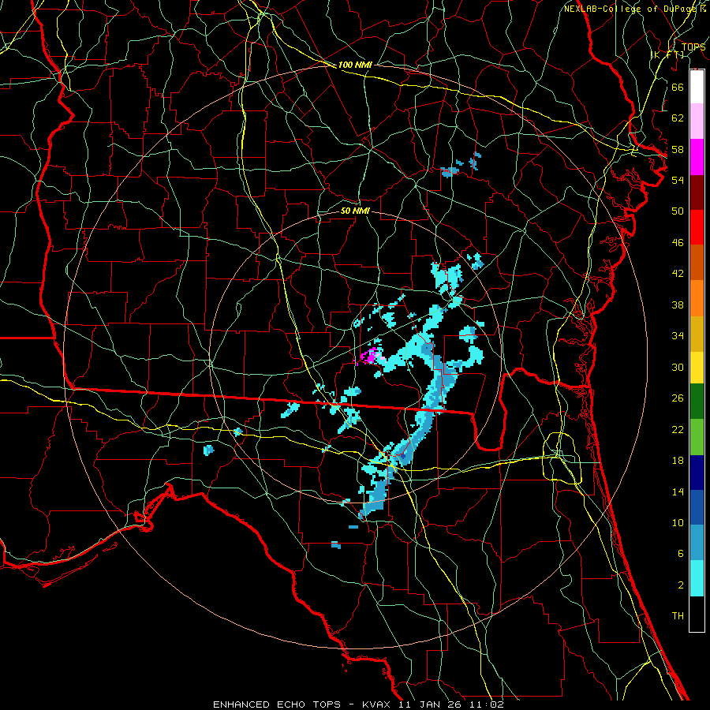Screen dimensions: 710x710
Task: Click the legend value '18'
Action: tap(678, 461)
